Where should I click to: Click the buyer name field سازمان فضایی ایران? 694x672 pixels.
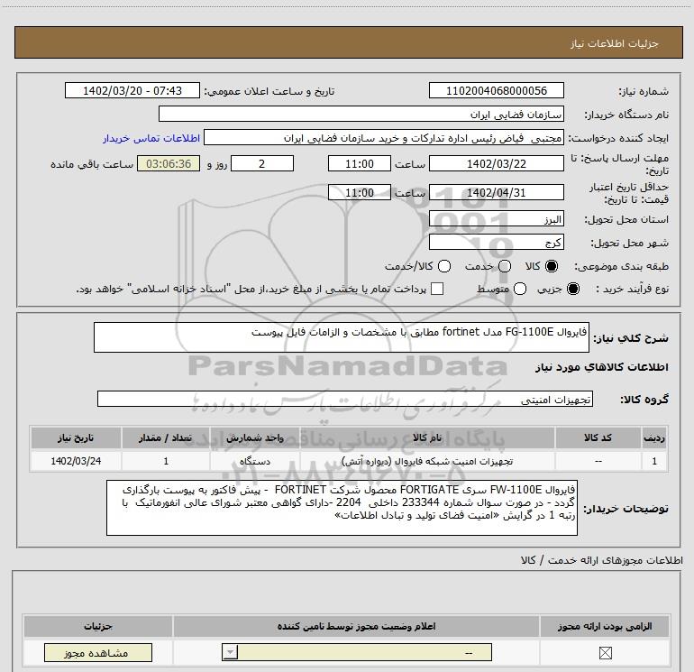361,115
